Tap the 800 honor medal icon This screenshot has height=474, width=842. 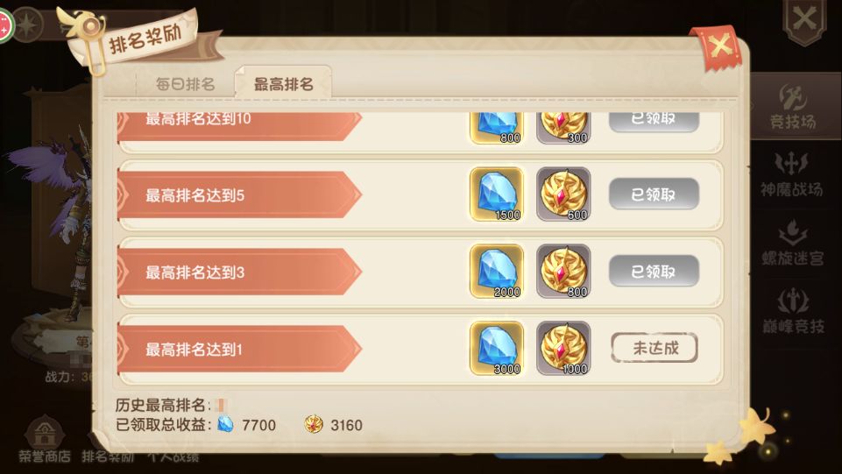563,271
